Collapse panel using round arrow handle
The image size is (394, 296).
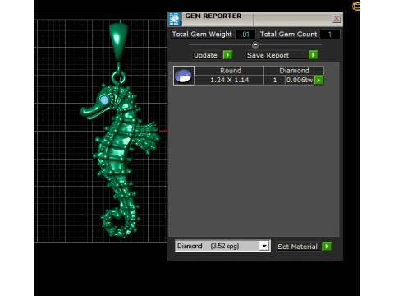(x=255, y=44)
